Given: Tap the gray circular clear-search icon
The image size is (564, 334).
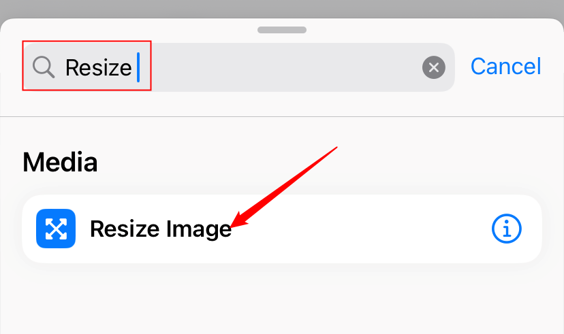Looking at the screenshot, I should tap(434, 67).
